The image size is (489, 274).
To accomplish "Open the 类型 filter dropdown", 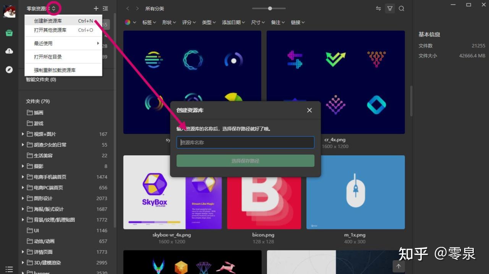I will coord(209,23).
